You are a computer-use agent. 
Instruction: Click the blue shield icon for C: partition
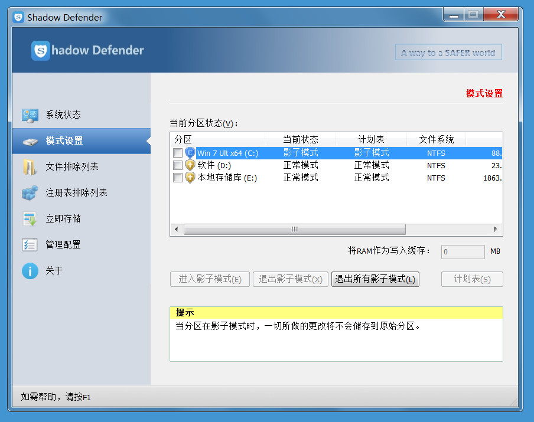pyautogui.click(x=190, y=153)
